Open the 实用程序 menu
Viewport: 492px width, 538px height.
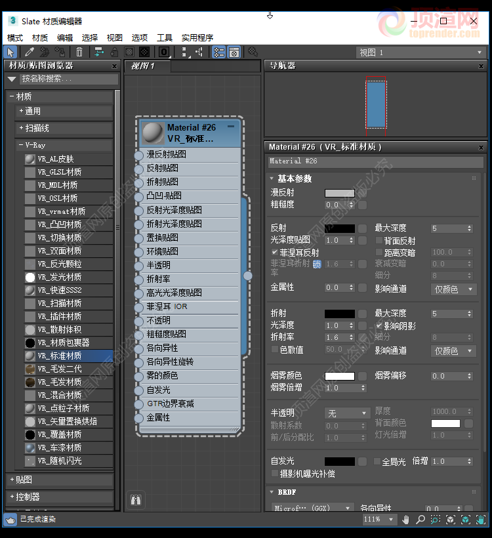click(197, 37)
